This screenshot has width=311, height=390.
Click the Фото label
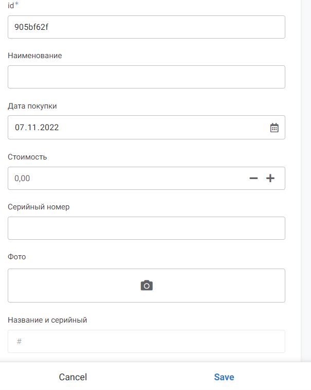point(16,257)
